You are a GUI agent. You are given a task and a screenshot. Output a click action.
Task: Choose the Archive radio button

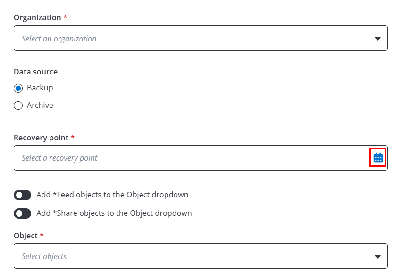(18, 106)
